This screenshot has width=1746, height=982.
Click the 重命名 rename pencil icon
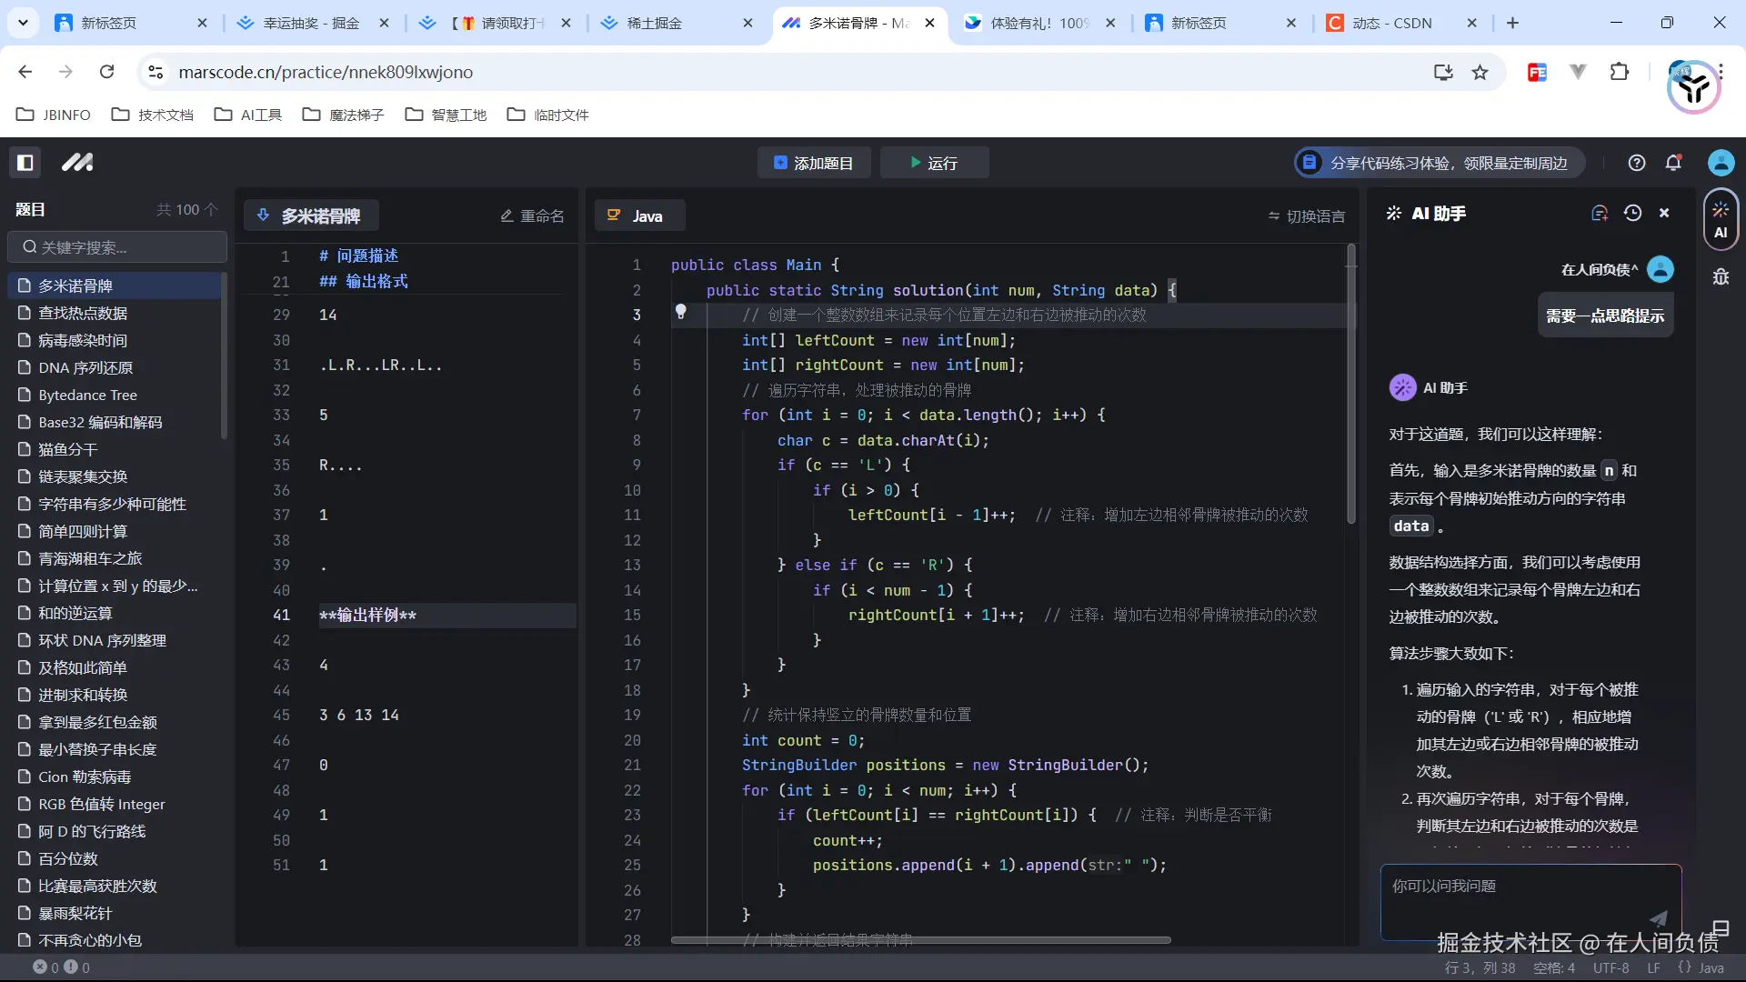click(x=507, y=215)
